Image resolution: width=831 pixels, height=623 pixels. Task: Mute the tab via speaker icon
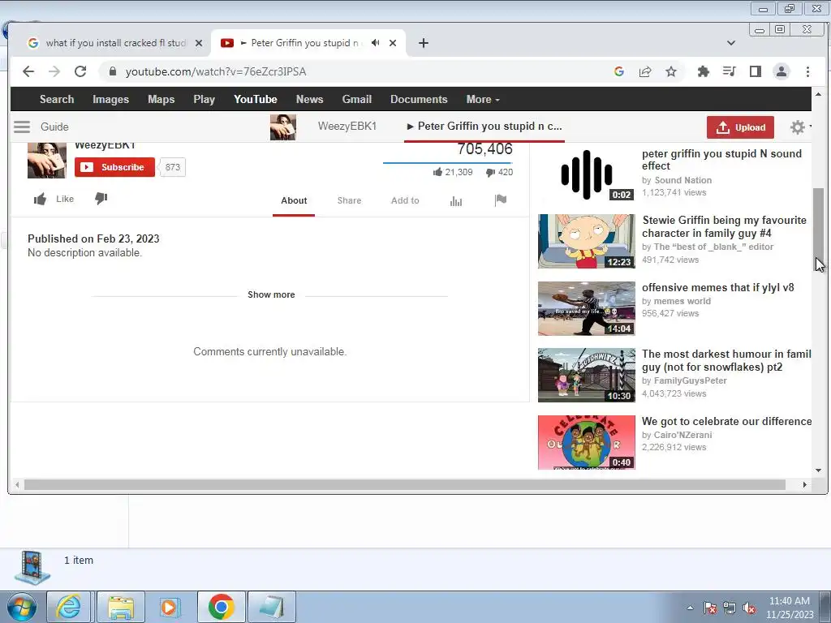tap(375, 43)
